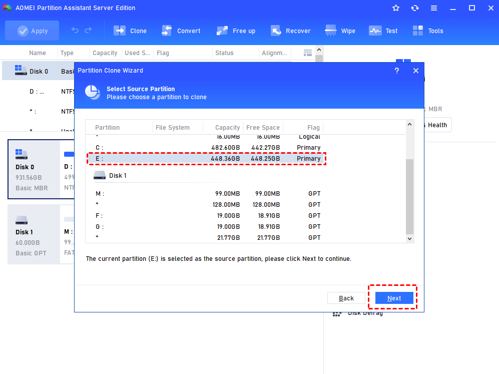The height and width of the screenshot is (374, 499).
Task: Click the Redo arrow icon
Action: [x=88, y=30]
